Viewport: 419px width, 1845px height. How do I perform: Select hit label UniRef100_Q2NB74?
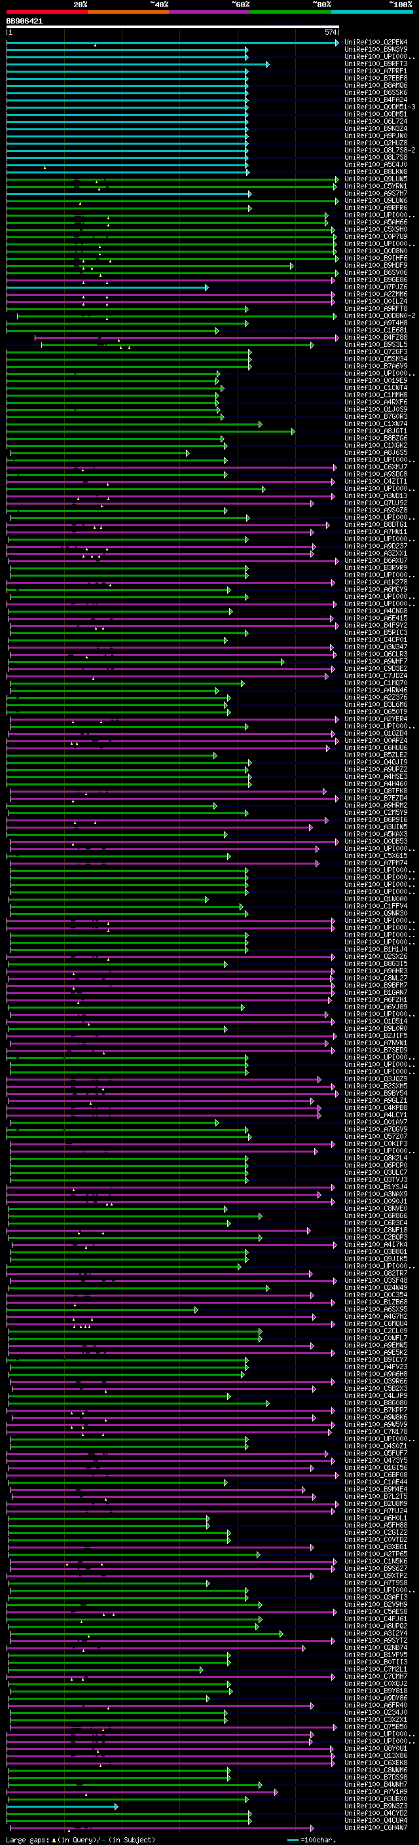[x=376, y=1647]
